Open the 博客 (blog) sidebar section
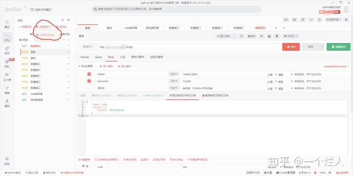This screenshot has height=176, width=353. pyautogui.click(x=7, y=90)
